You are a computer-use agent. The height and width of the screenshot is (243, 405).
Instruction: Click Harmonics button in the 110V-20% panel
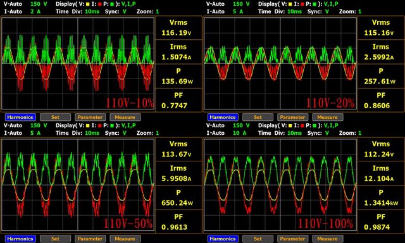pyautogui.click(x=223, y=117)
